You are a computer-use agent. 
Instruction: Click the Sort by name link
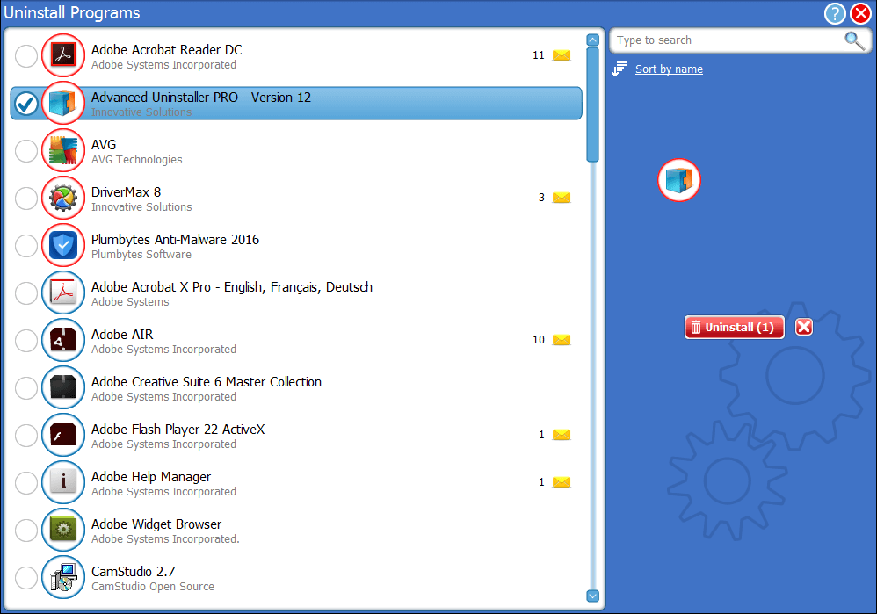point(669,69)
